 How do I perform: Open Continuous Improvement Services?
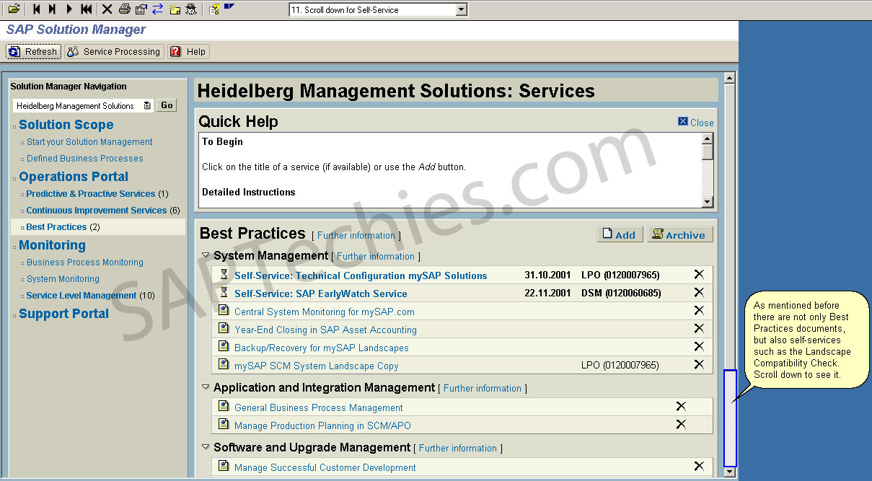pos(97,211)
